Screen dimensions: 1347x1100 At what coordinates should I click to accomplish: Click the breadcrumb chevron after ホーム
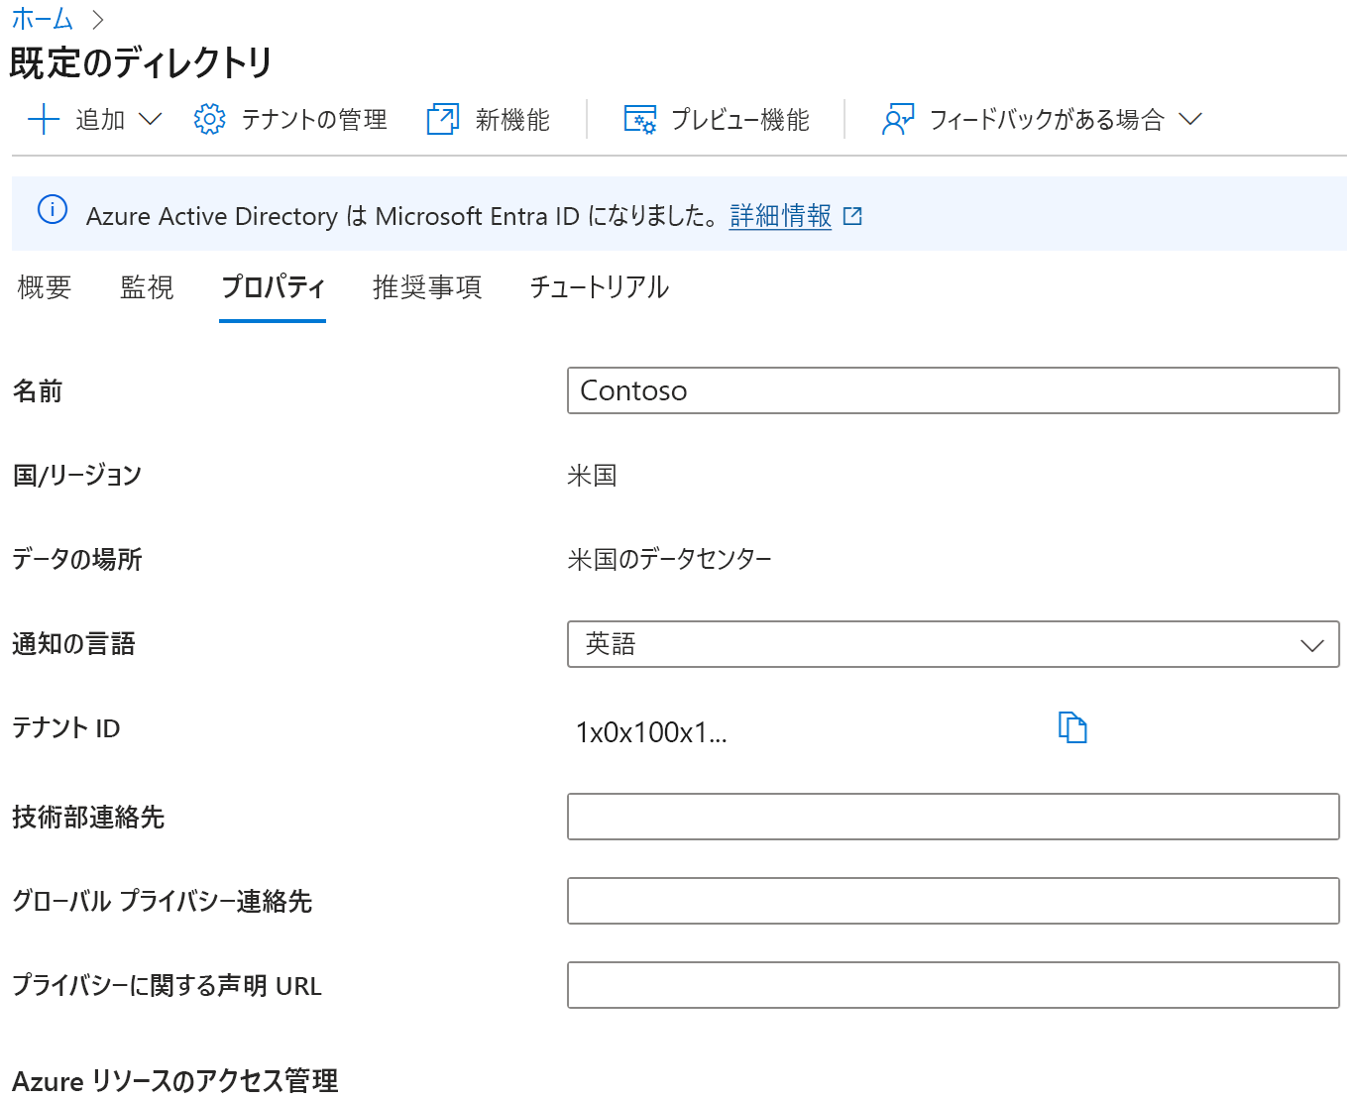coord(97,20)
